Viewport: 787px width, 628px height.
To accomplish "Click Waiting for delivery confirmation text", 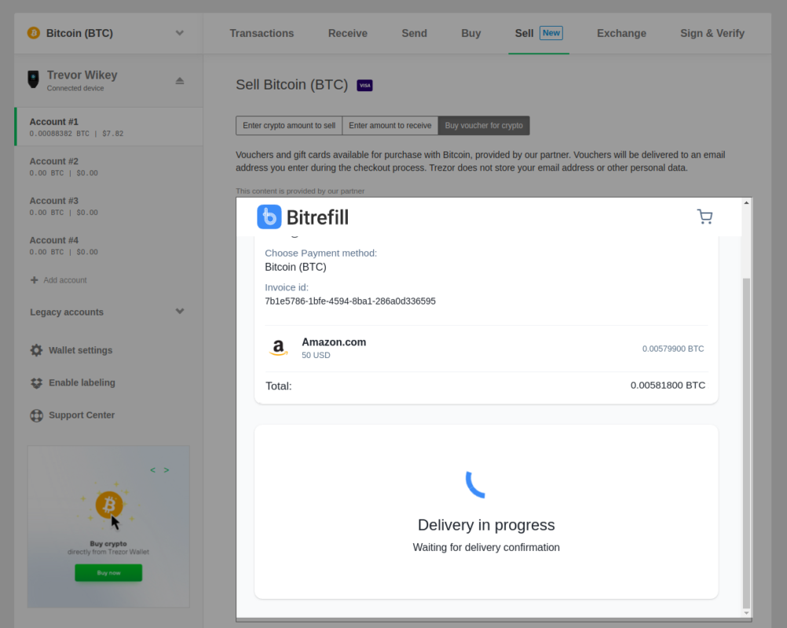I will tap(486, 547).
